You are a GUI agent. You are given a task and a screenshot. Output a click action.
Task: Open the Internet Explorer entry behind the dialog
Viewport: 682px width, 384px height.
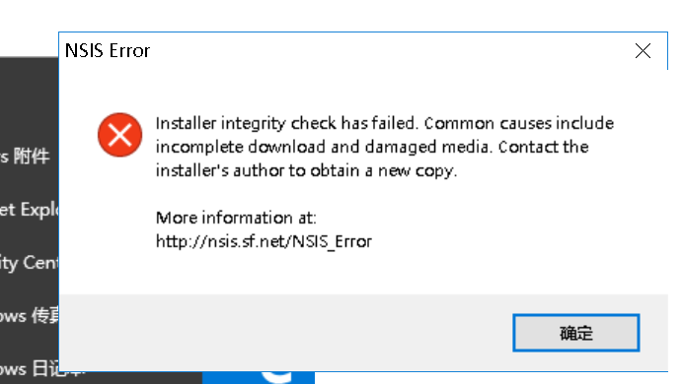click(x=30, y=210)
